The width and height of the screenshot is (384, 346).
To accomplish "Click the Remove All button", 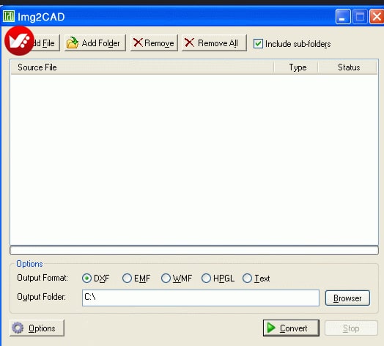I will point(214,43).
